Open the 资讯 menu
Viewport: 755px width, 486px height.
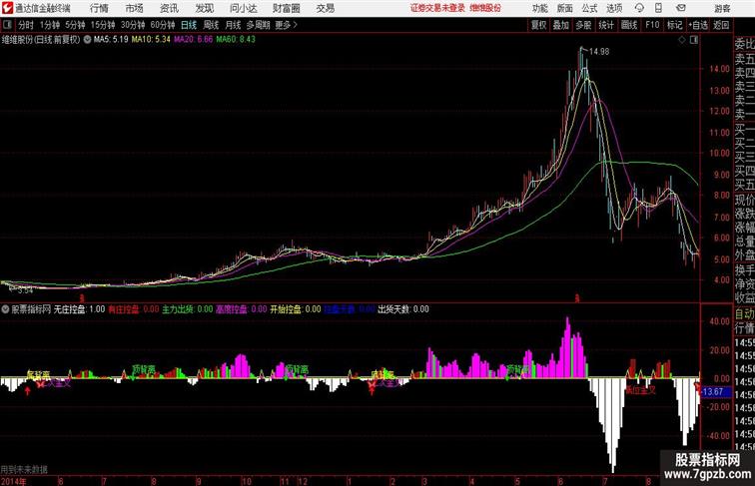click(169, 8)
